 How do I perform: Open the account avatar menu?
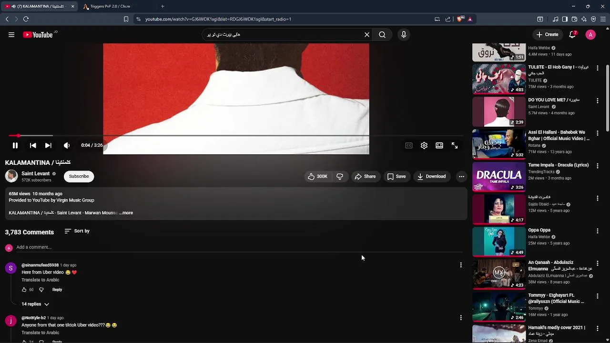pyautogui.click(x=590, y=35)
